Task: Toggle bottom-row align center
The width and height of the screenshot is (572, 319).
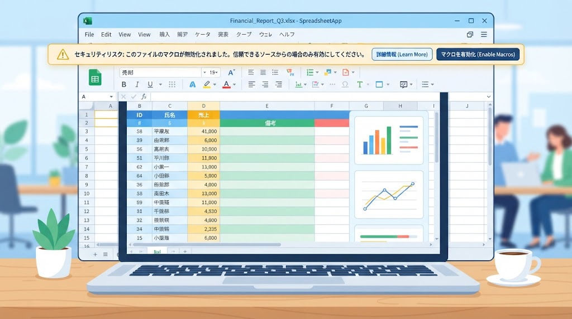Action: click(265, 84)
